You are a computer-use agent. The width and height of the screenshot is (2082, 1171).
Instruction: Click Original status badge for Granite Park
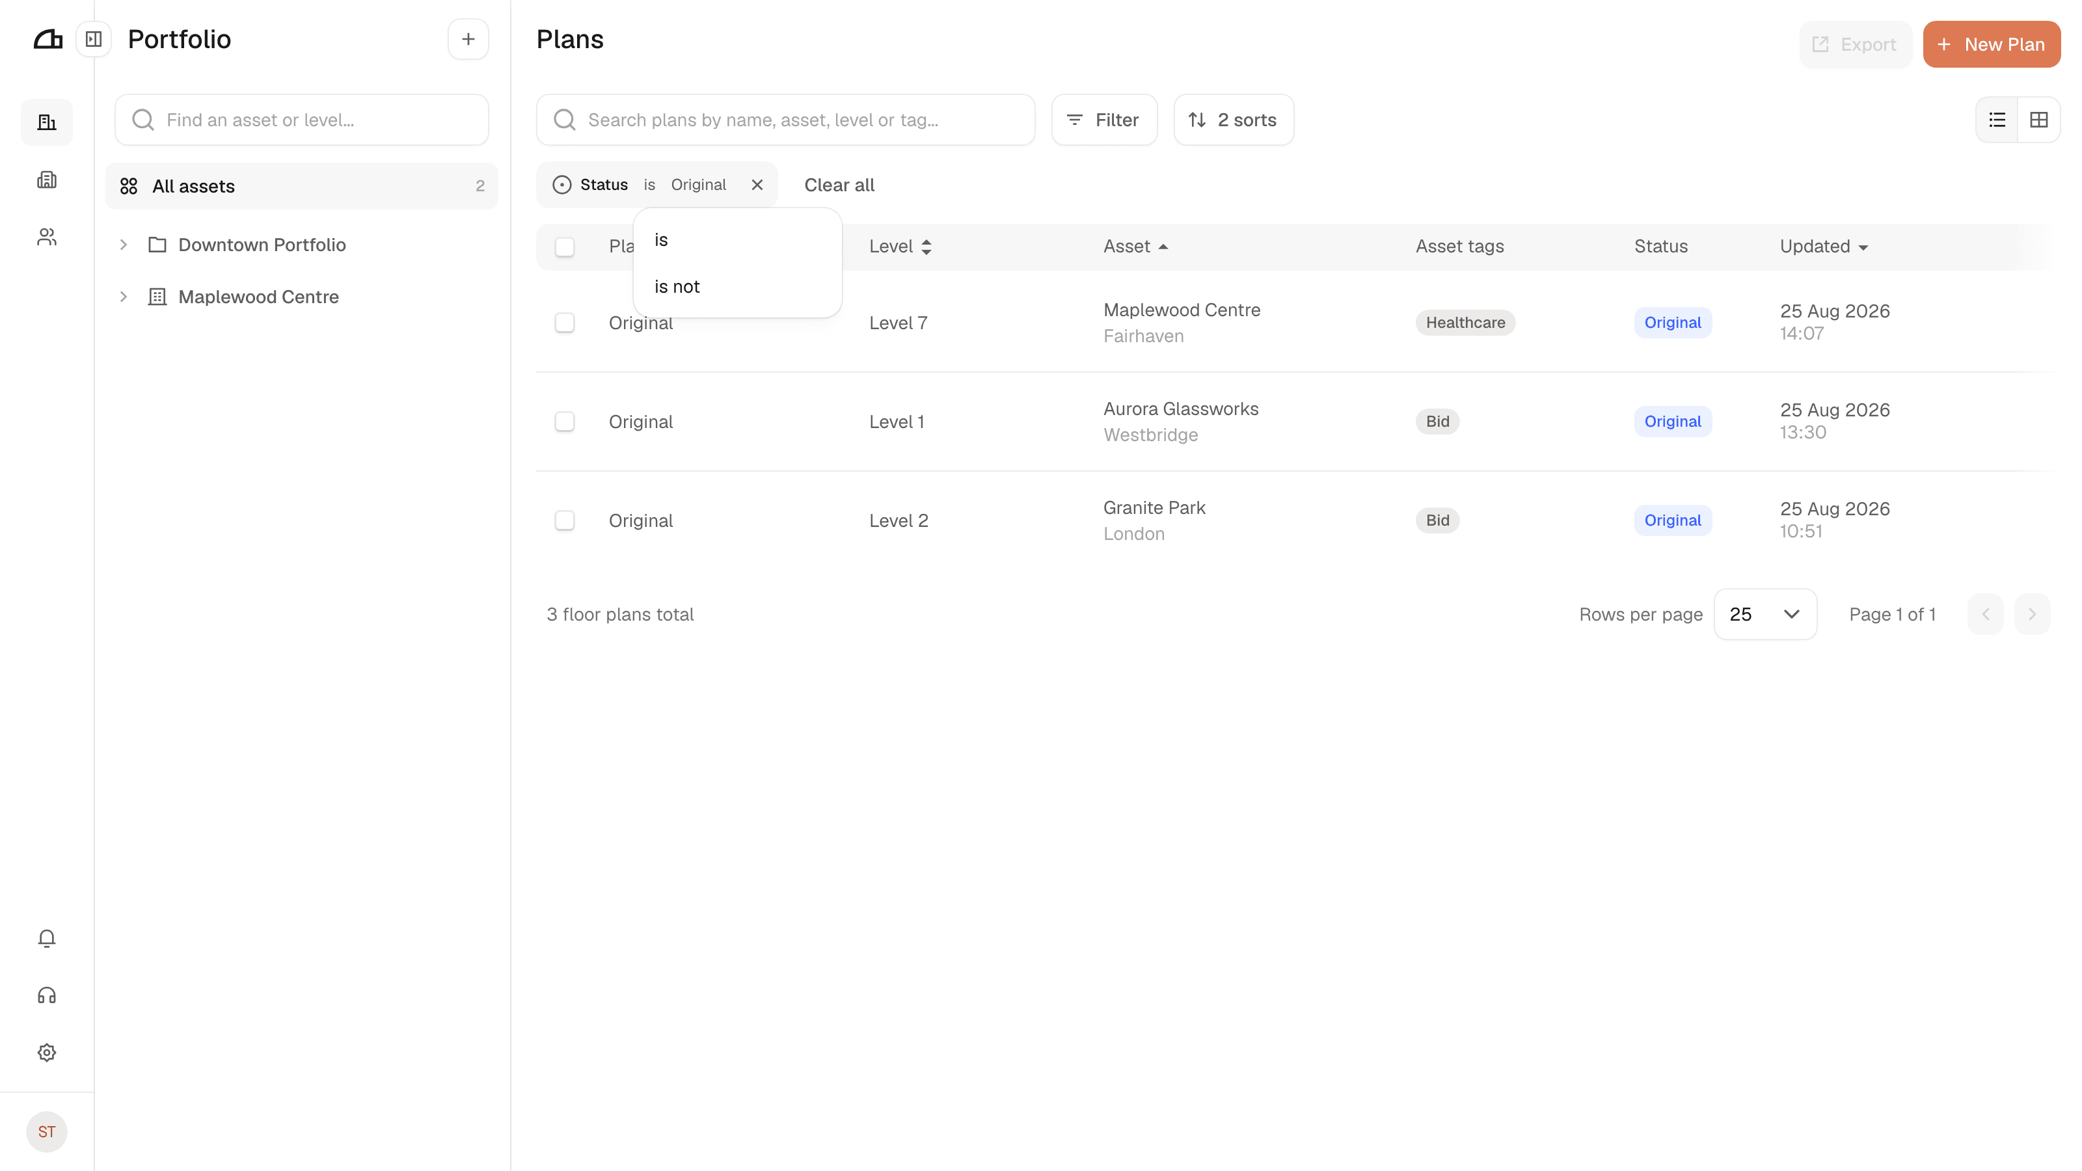tap(1672, 520)
